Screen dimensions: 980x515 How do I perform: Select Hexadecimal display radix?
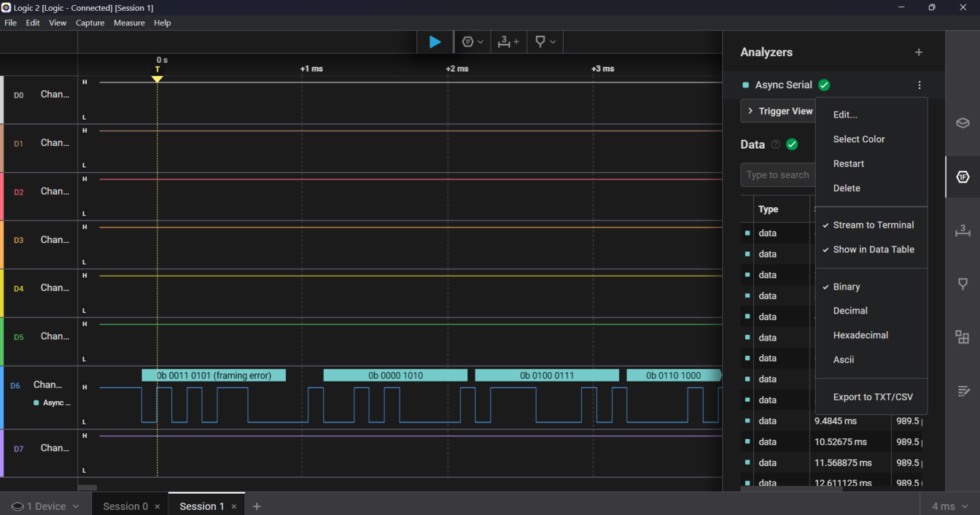[860, 336]
